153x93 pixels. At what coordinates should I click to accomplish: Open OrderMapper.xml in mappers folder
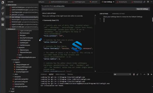pyautogui.click(x=21, y=69)
